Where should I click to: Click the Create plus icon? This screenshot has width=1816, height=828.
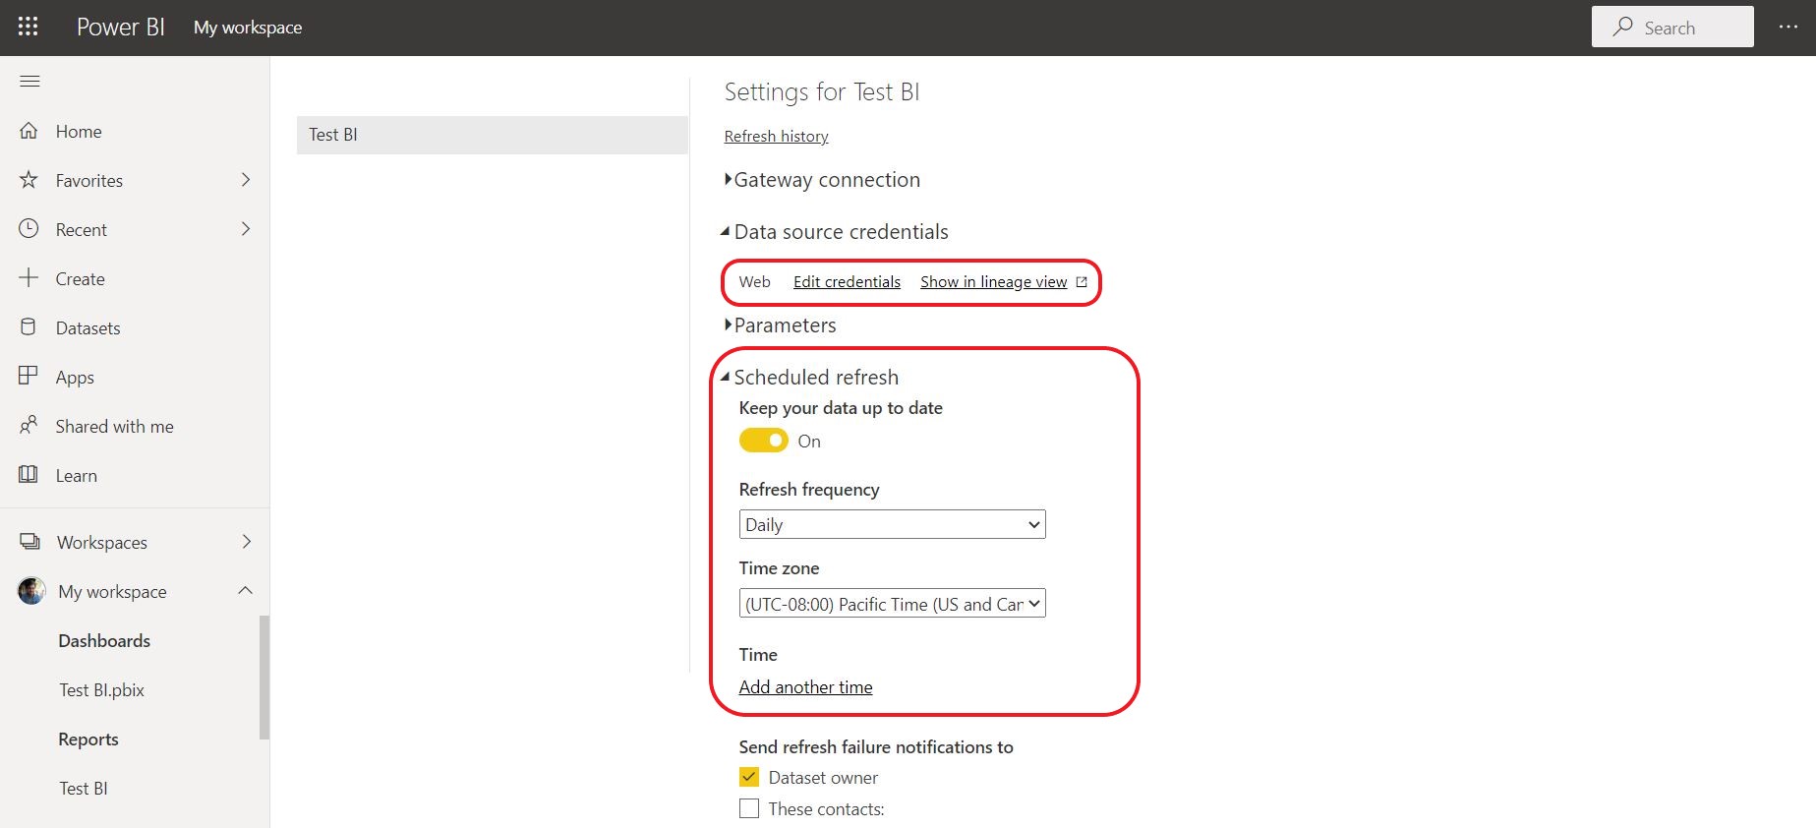[29, 278]
